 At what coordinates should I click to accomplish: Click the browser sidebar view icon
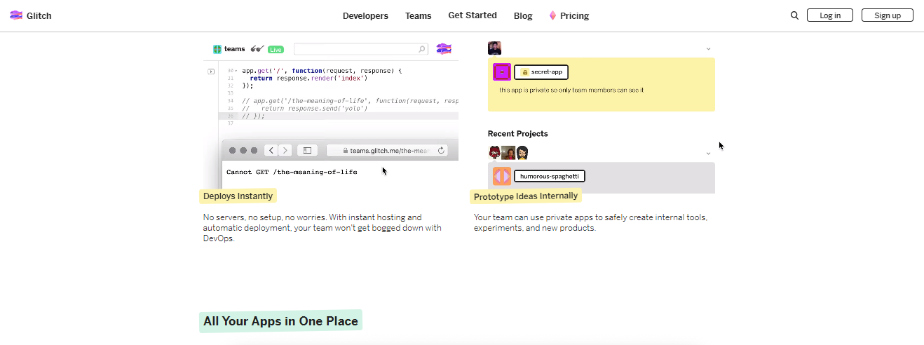click(x=307, y=150)
